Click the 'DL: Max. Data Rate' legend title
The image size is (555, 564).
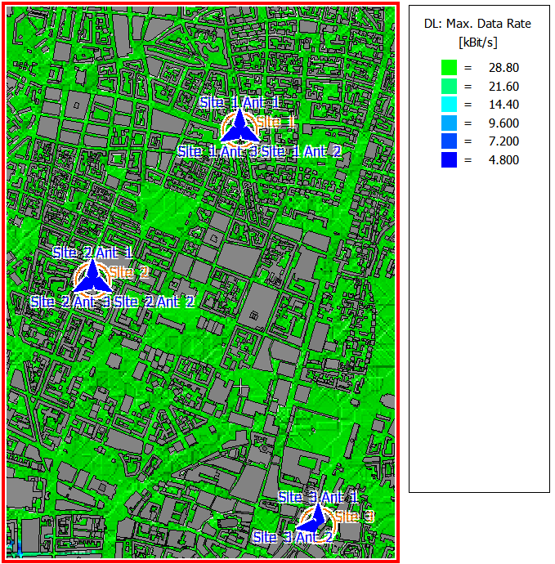[478, 24]
